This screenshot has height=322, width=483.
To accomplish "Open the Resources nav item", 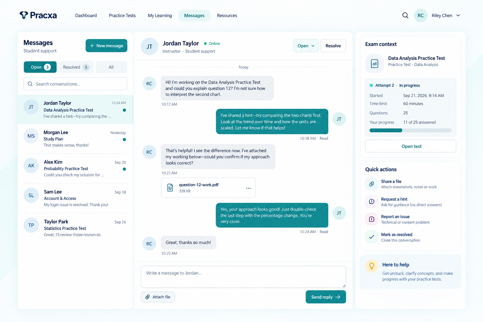I will [227, 15].
